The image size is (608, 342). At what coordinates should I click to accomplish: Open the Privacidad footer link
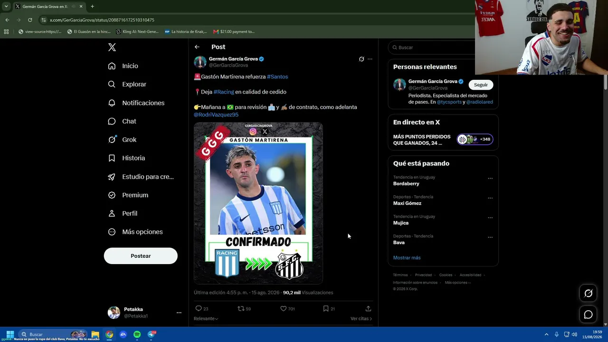[x=423, y=275]
